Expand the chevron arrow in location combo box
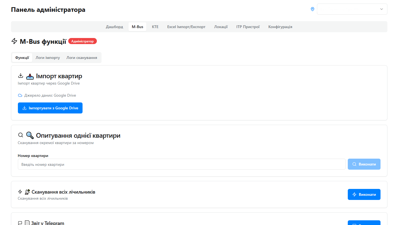394x225 pixels. pyautogui.click(x=381, y=9)
